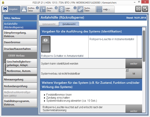Image resolution: width=150 pixels, height=117 pixels.
Task: Open Lageinfos chip icon tab
Action: pyautogui.click(x=67, y=9)
